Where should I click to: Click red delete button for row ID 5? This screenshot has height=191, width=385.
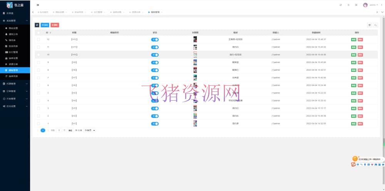click(360, 93)
